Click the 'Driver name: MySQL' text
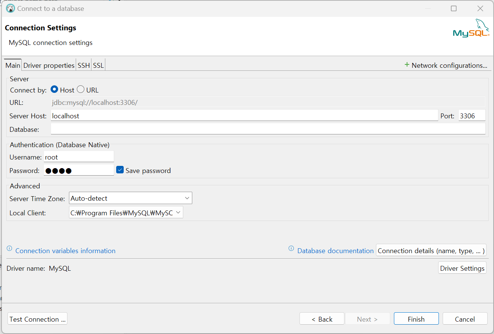The image size is (494, 334). click(x=39, y=268)
